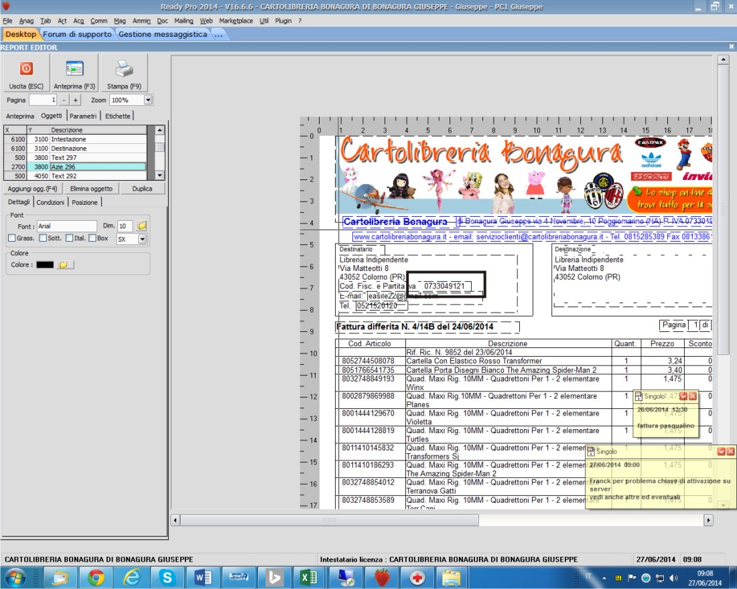Enable the Box checkbox
Screen dimensions: 737x589
pyautogui.click(x=92, y=238)
